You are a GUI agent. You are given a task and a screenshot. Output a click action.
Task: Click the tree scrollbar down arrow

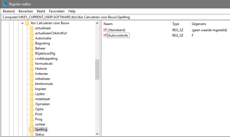pos(97,134)
